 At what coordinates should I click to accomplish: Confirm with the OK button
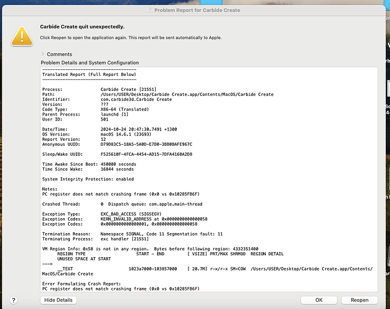pos(319,300)
